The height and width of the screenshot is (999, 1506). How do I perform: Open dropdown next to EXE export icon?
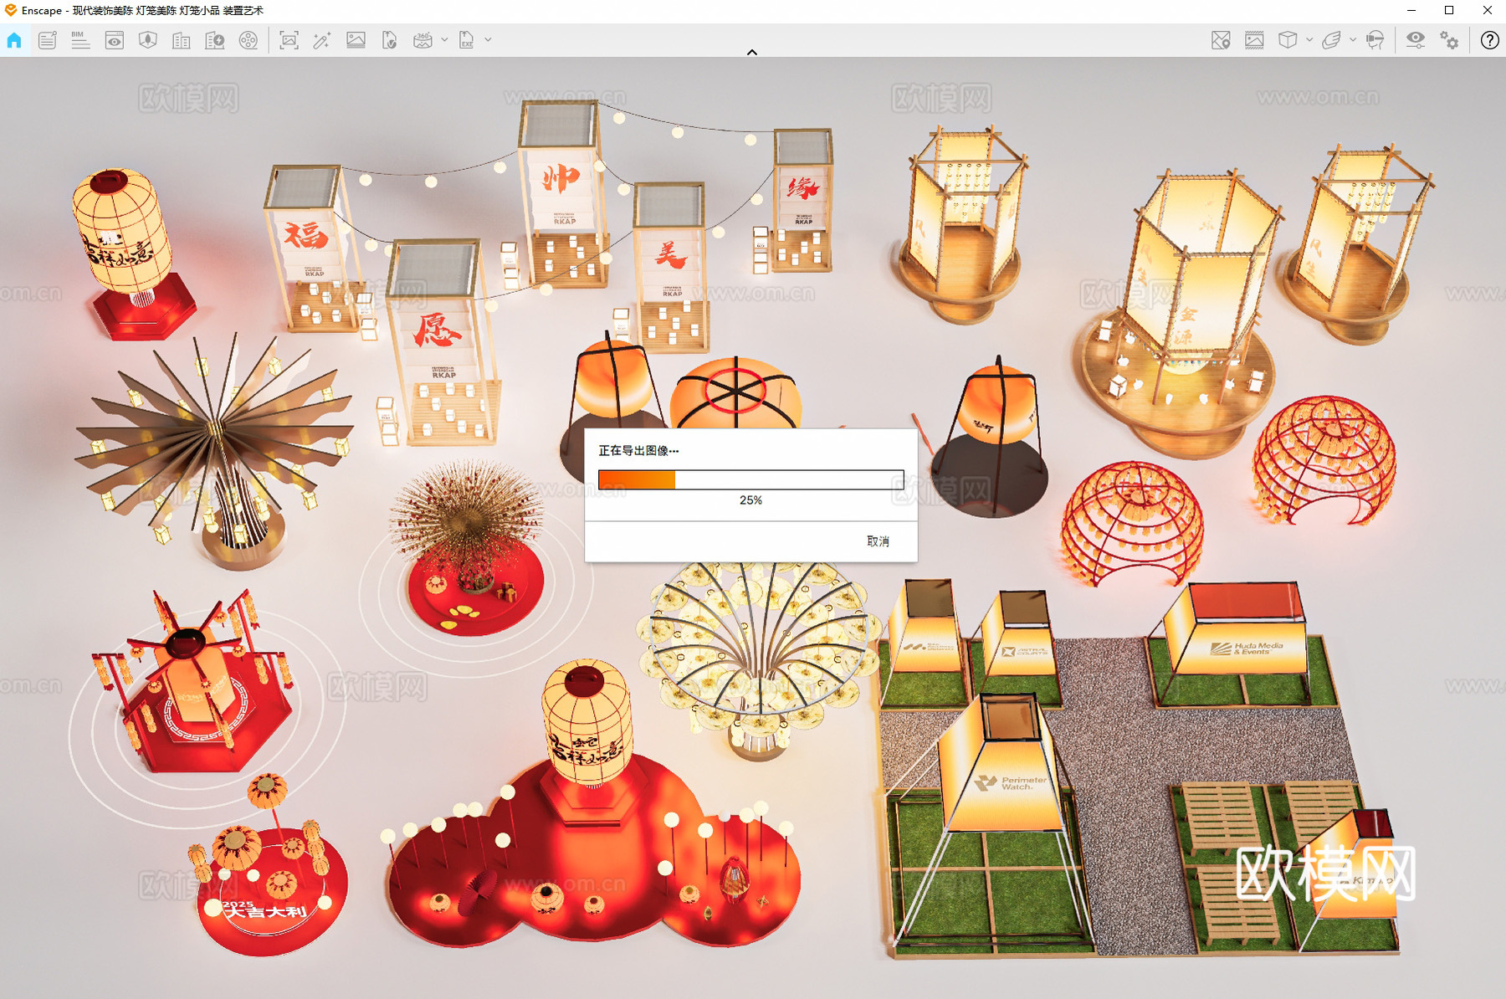point(488,39)
